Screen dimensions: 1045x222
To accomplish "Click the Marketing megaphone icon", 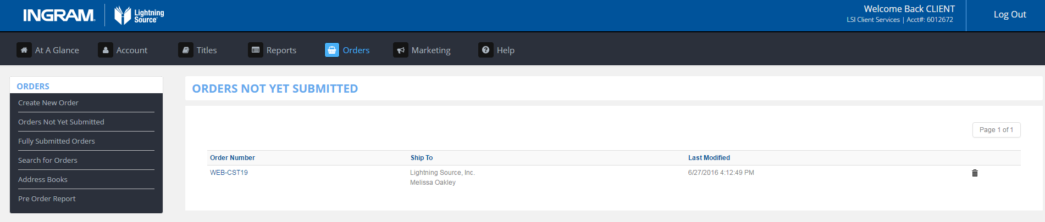I will pos(400,50).
